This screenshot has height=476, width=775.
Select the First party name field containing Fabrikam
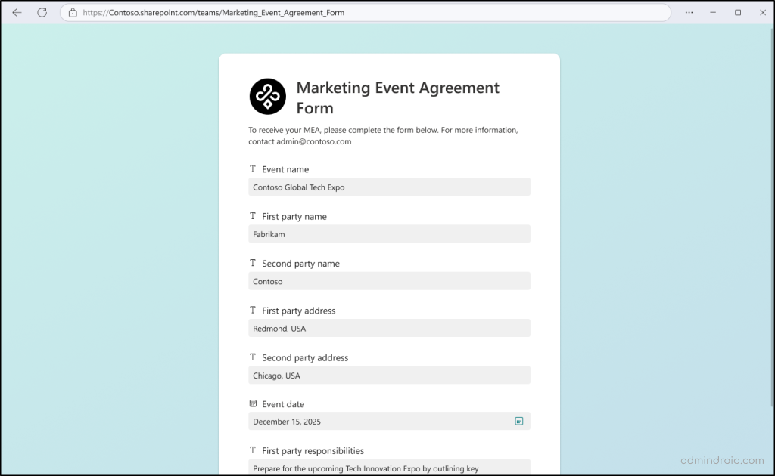[x=389, y=234]
